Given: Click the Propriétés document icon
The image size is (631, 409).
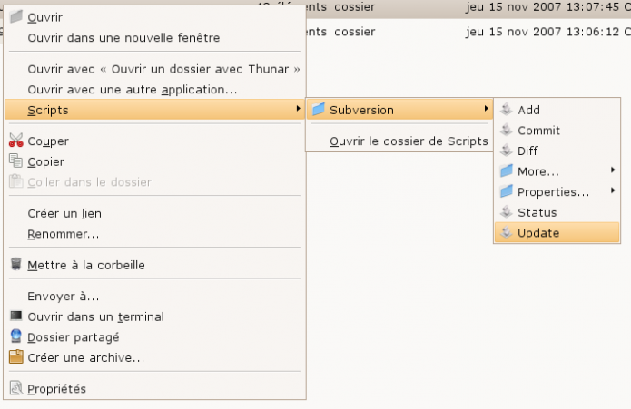Looking at the screenshot, I should (x=15, y=388).
